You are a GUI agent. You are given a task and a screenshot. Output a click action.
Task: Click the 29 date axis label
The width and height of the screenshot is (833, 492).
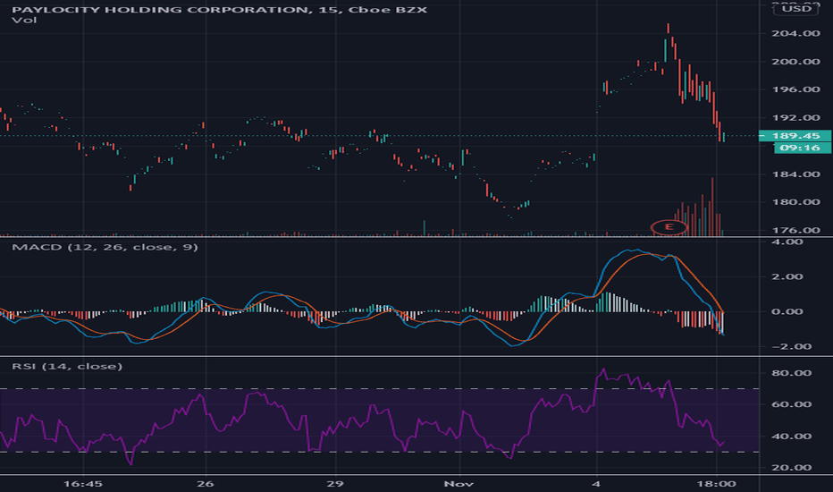pyautogui.click(x=335, y=484)
